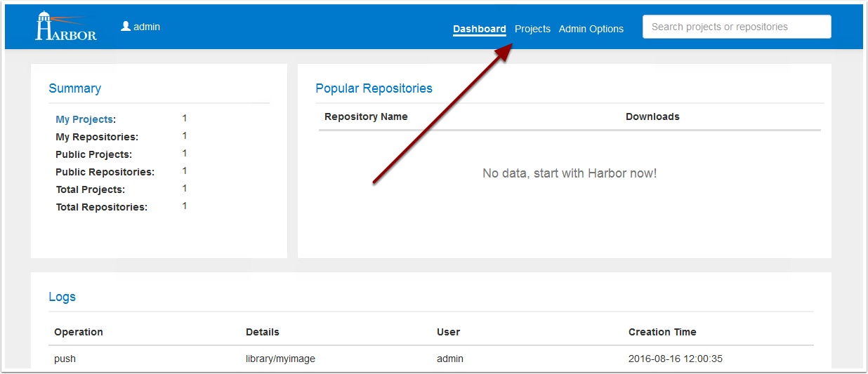
Task: Click the Harbor lighthouse logo
Action: (x=66, y=26)
